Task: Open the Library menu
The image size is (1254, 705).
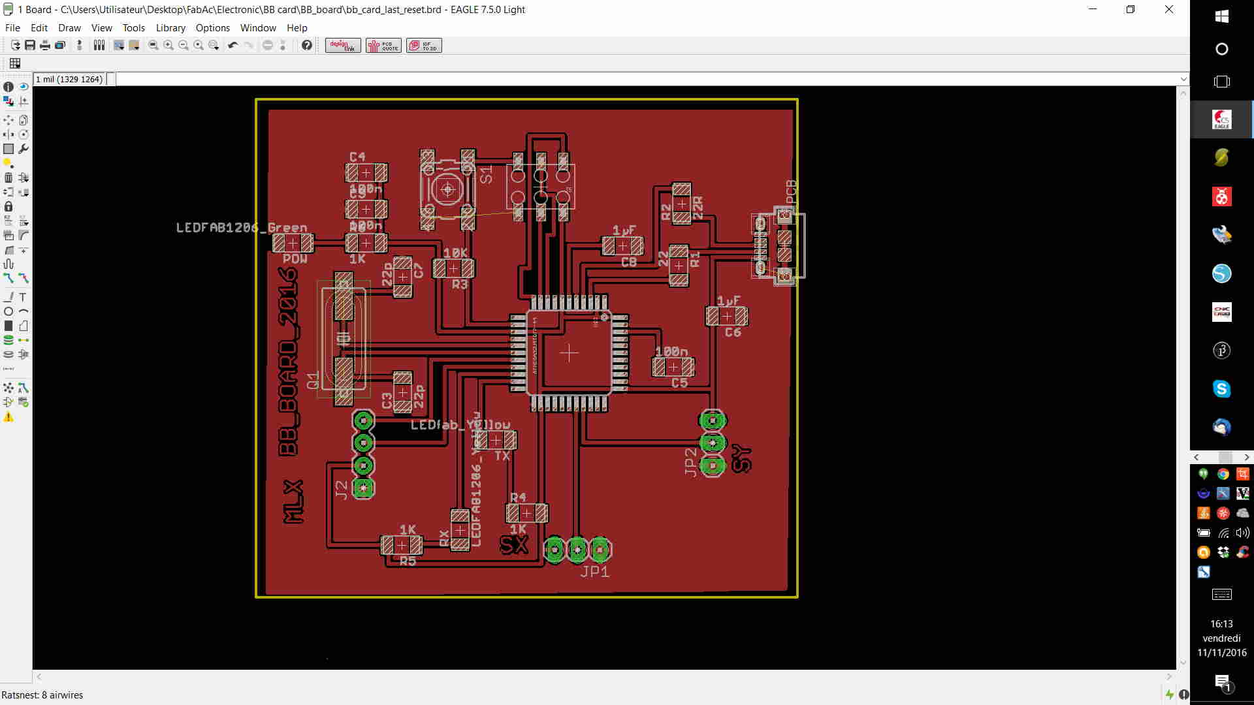Action: click(x=170, y=28)
